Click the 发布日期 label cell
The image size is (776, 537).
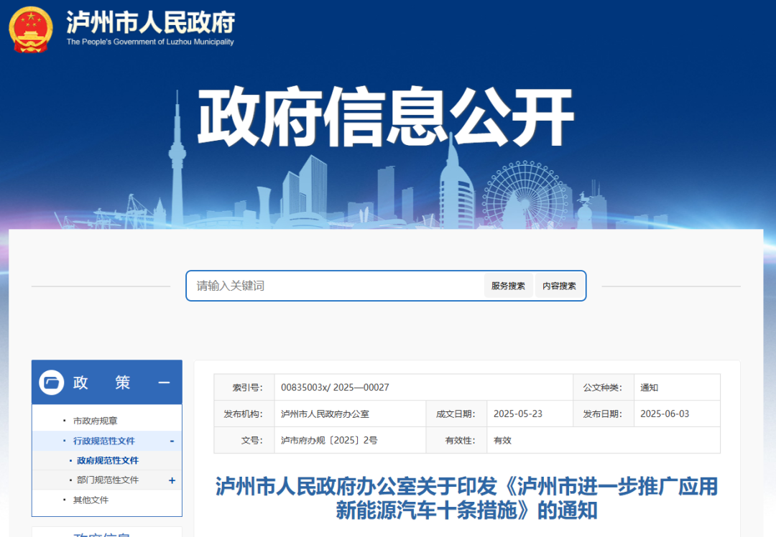pos(604,414)
